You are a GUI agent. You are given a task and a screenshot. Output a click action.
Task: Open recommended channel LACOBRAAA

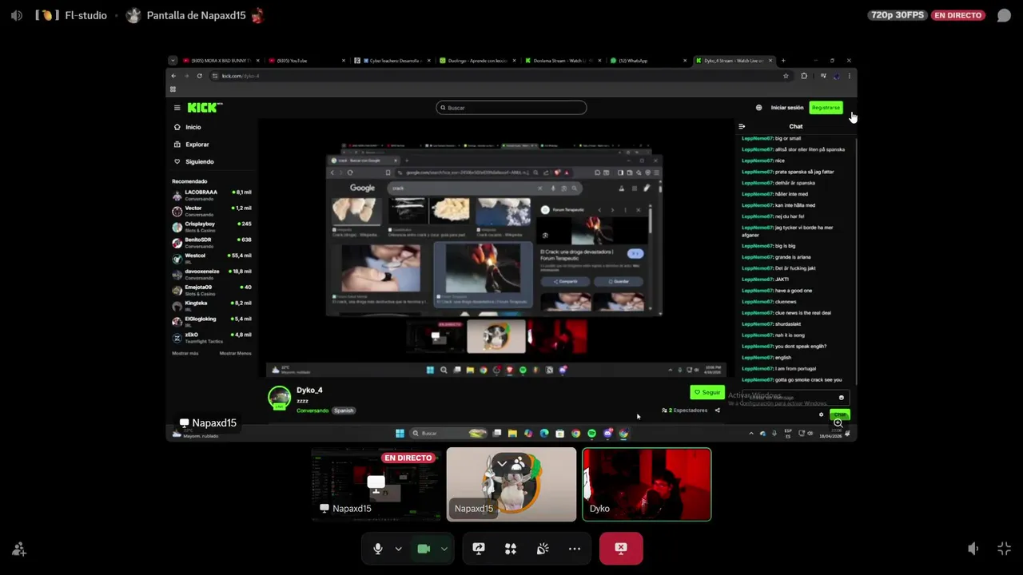(x=212, y=195)
